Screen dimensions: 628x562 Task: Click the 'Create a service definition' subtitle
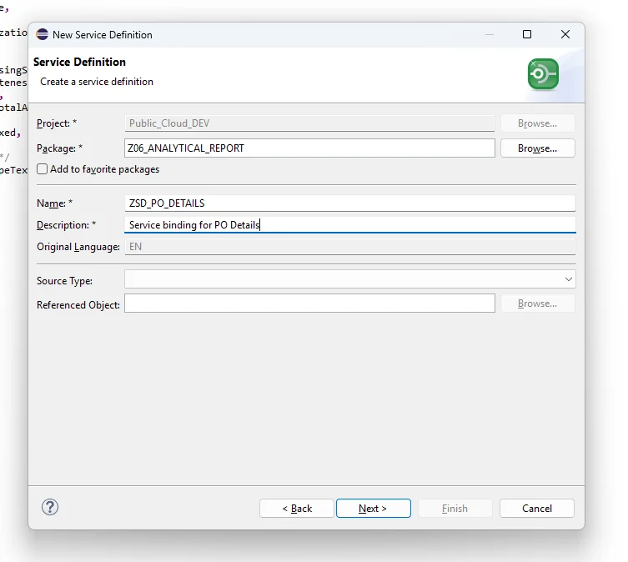(x=97, y=82)
